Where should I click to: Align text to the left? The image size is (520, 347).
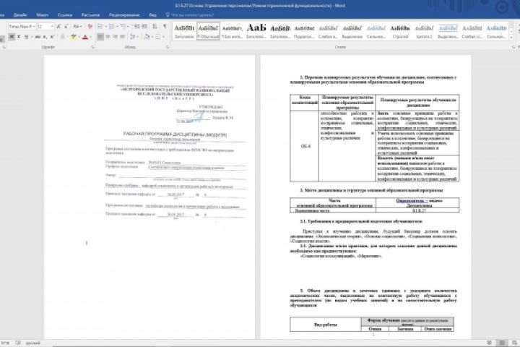(100, 37)
